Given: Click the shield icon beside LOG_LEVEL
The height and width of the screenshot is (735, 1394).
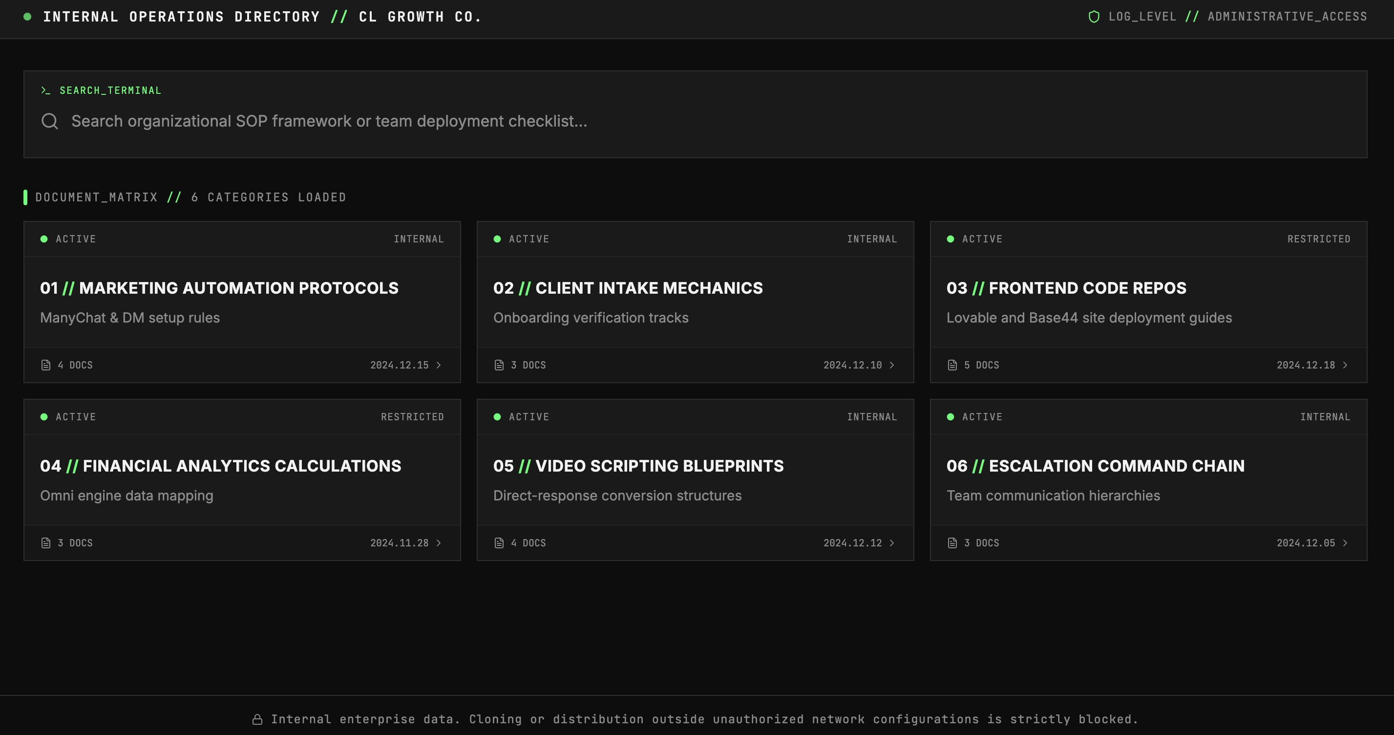Looking at the screenshot, I should click(1094, 17).
